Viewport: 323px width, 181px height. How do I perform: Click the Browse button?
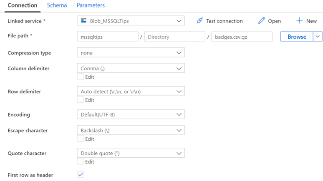click(x=297, y=37)
